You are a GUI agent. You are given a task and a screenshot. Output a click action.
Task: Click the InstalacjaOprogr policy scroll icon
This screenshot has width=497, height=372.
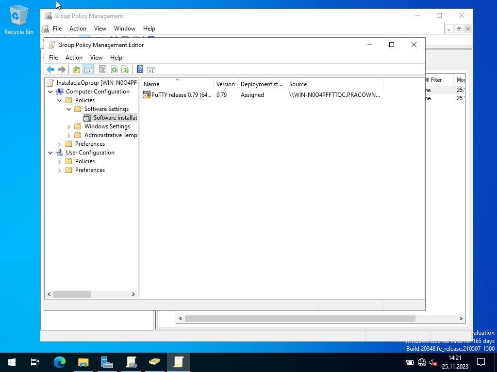pos(50,83)
